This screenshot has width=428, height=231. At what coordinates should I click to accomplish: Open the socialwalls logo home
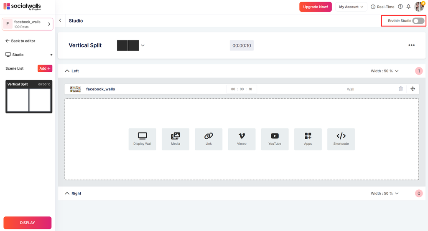click(22, 7)
